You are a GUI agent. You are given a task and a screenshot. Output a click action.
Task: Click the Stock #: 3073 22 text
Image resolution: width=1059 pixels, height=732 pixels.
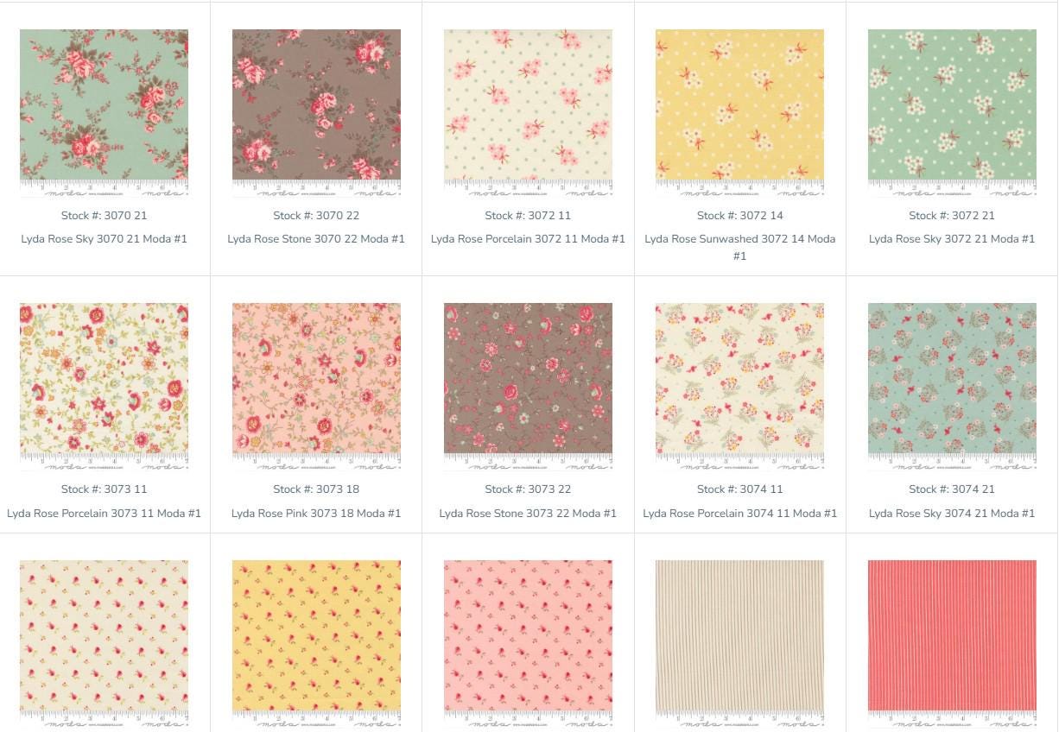coord(528,489)
